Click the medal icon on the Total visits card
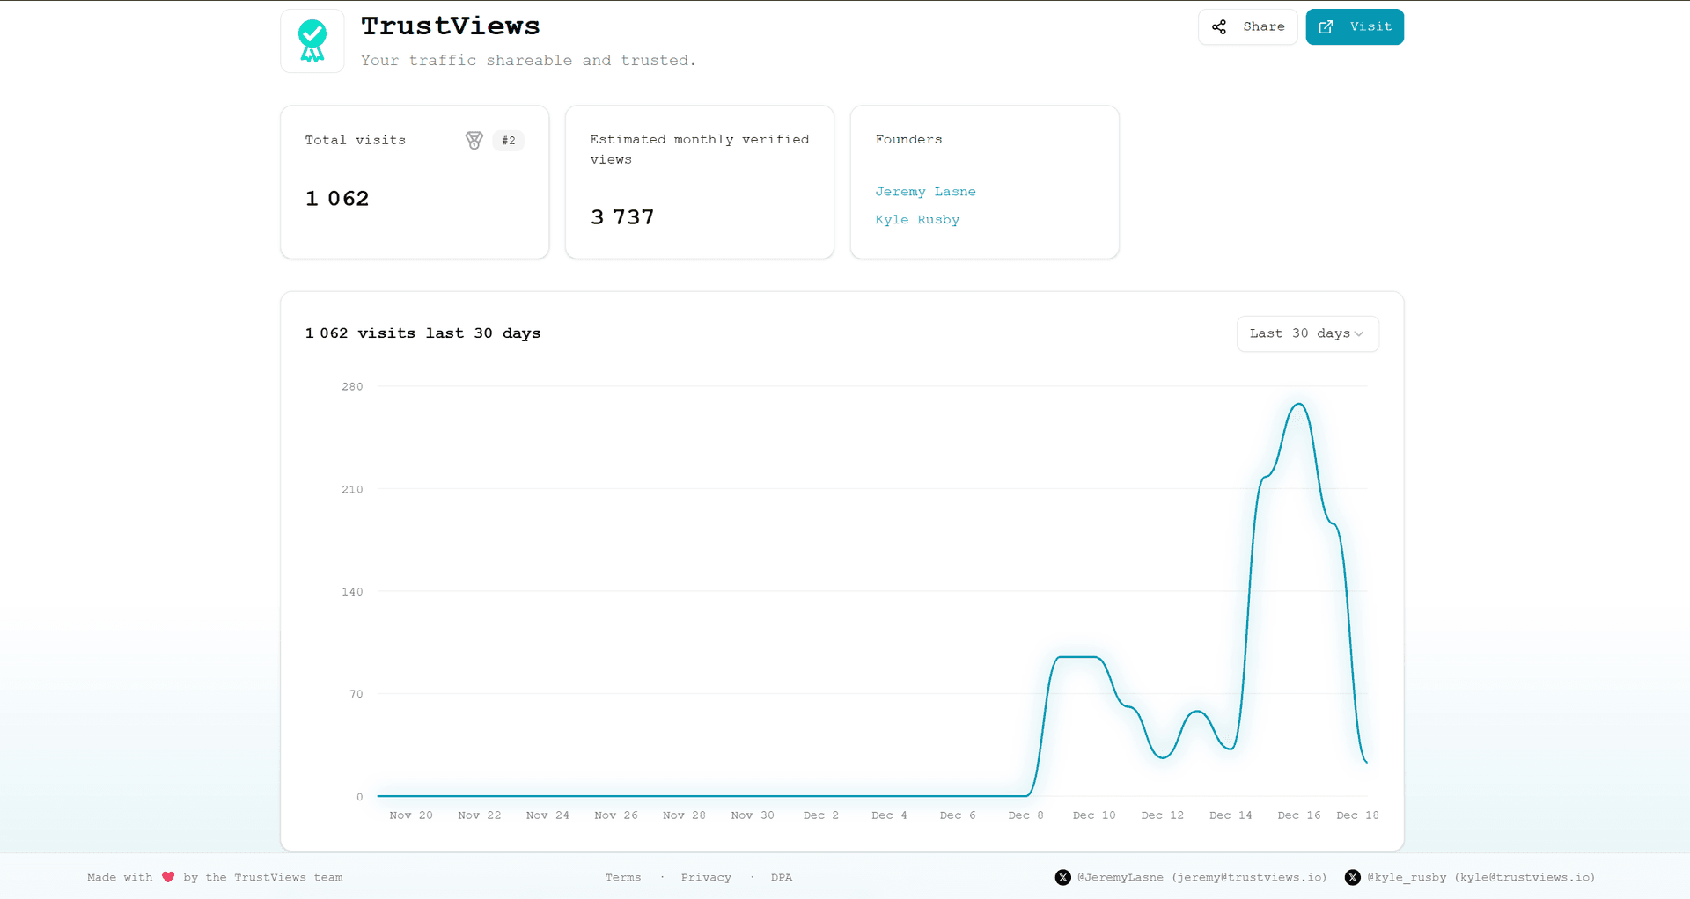 [x=474, y=140]
